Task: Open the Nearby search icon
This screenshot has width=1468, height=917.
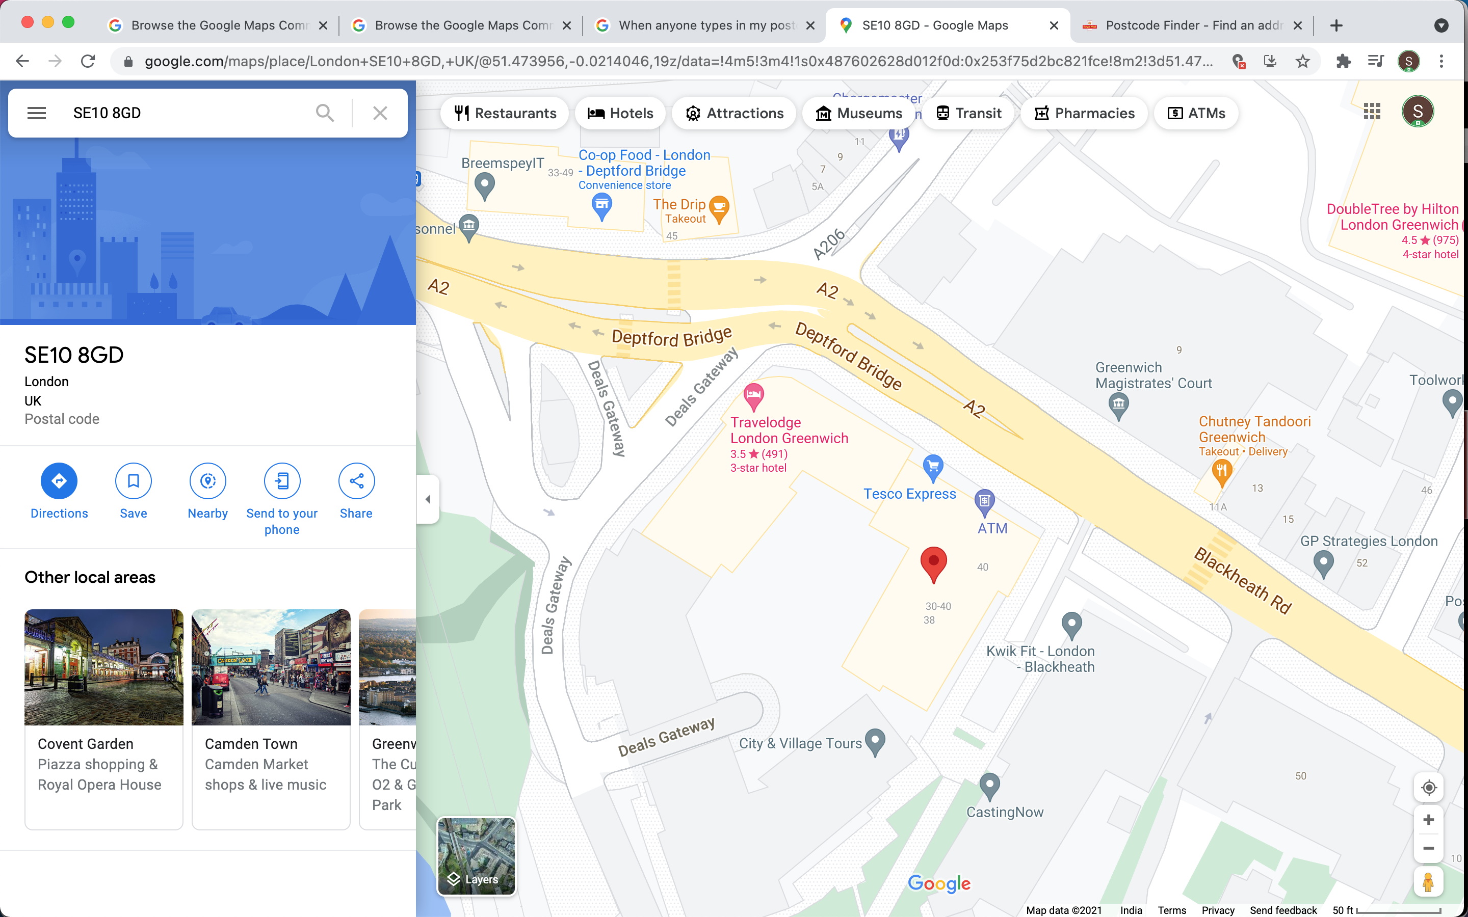Action: pos(207,481)
